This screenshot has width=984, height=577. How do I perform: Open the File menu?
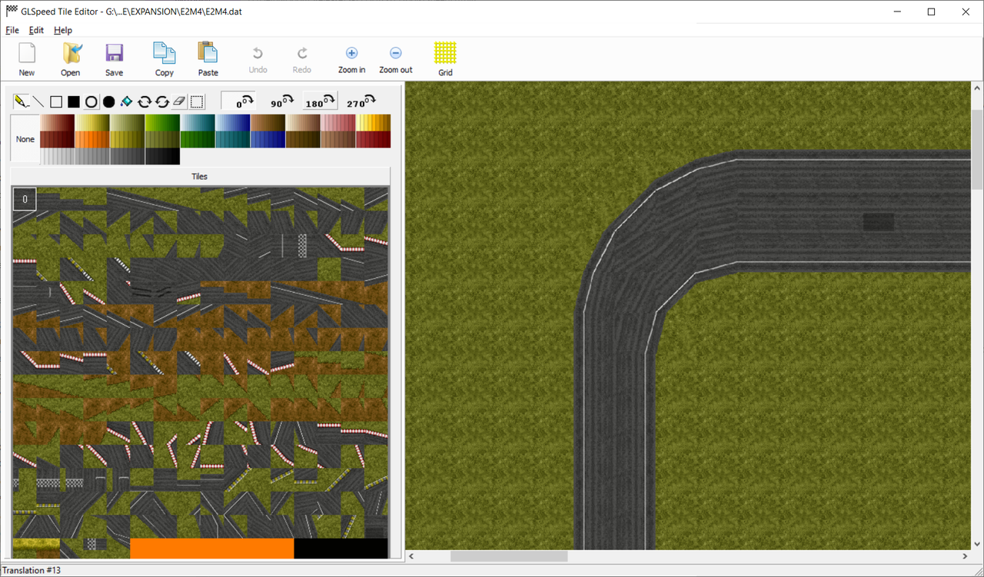point(12,30)
